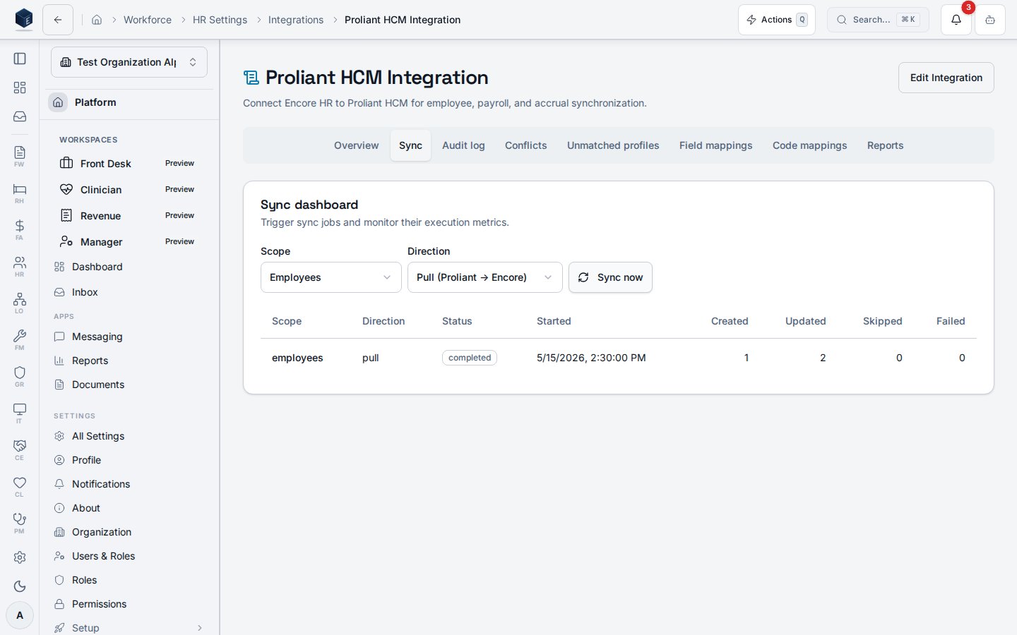Click the back arrow button
1017x635 pixels.
pyautogui.click(x=58, y=20)
